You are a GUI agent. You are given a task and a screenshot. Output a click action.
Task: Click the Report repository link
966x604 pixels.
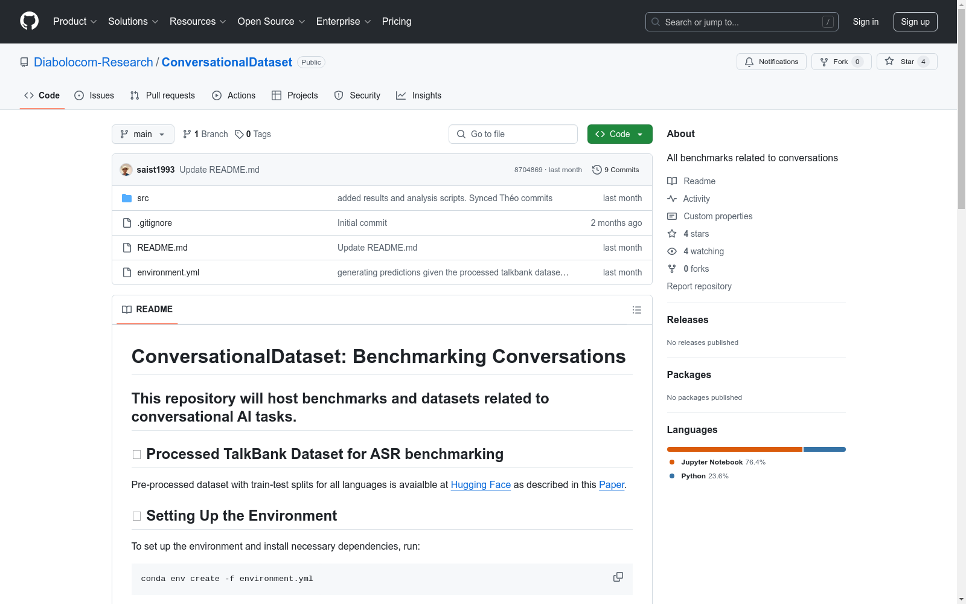[699, 286]
